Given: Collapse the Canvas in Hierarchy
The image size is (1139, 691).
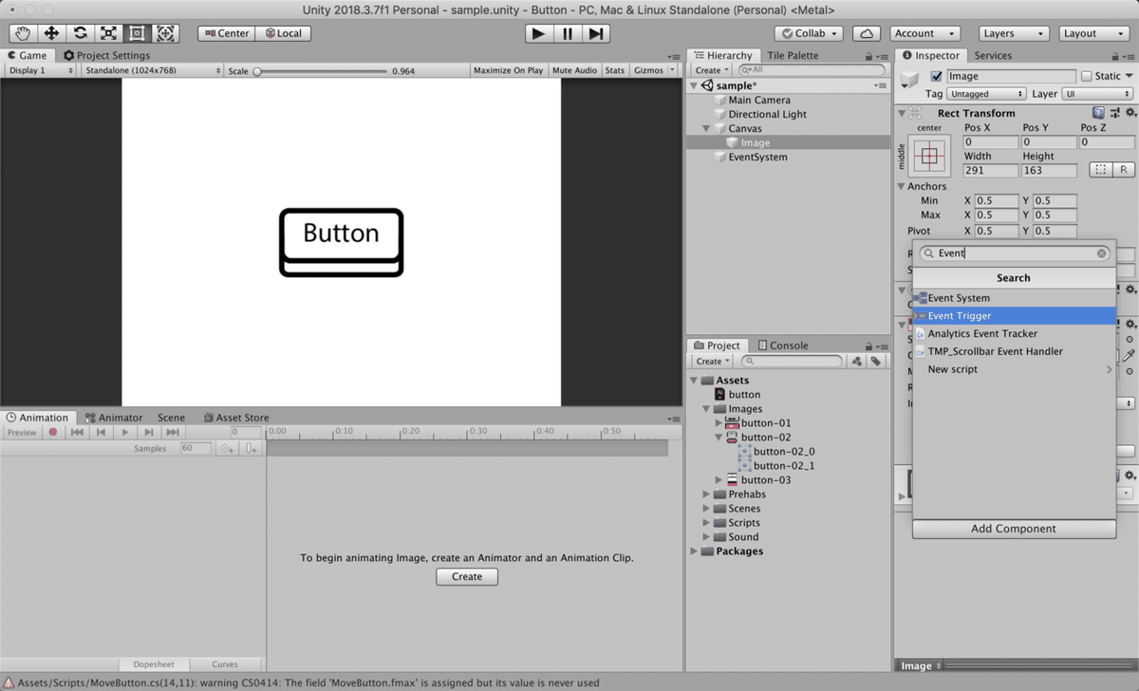Looking at the screenshot, I should [707, 128].
